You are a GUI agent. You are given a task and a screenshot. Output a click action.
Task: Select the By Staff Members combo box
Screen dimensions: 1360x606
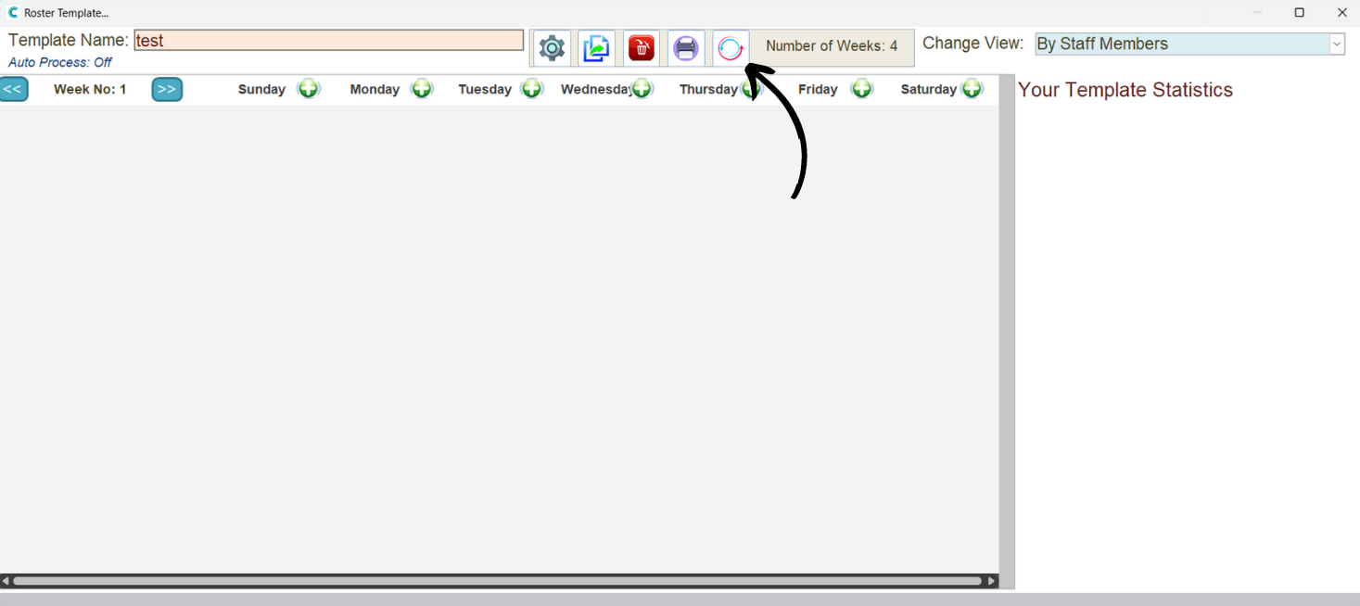point(1181,44)
